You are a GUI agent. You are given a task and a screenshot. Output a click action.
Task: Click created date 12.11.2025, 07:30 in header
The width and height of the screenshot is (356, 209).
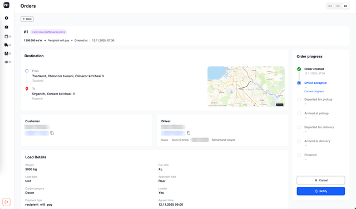pos(103,41)
